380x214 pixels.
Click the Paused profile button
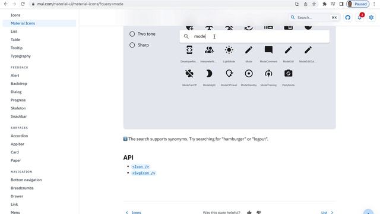[x=357, y=4]
